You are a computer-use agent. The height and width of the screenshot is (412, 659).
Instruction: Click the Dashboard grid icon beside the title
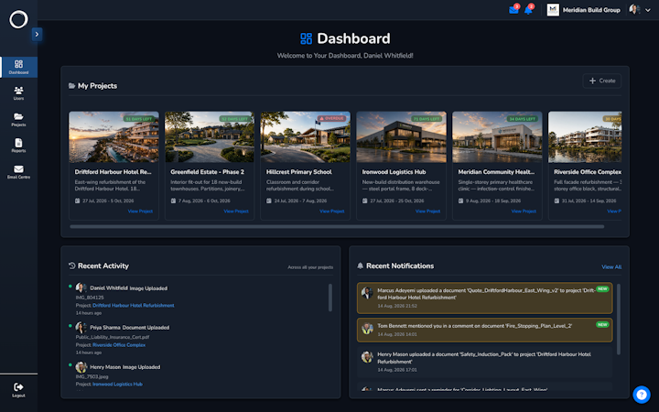point(306,38)
